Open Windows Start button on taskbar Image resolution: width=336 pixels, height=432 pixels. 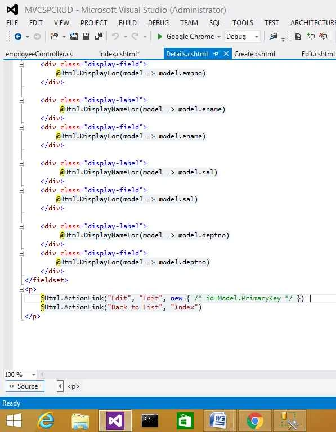[14, 421]
